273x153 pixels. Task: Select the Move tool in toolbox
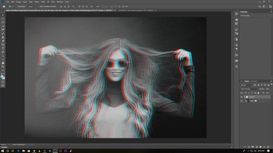pos(3,15)
